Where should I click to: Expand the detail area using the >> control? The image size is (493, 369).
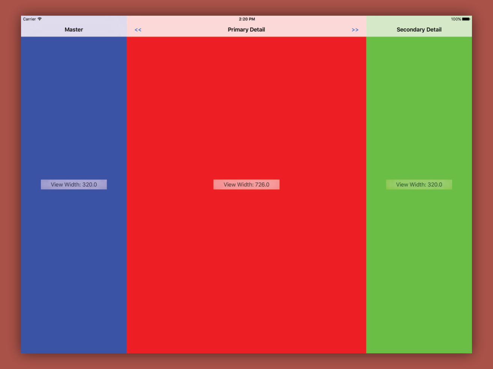pyautogui.click(x=355, y=30)
